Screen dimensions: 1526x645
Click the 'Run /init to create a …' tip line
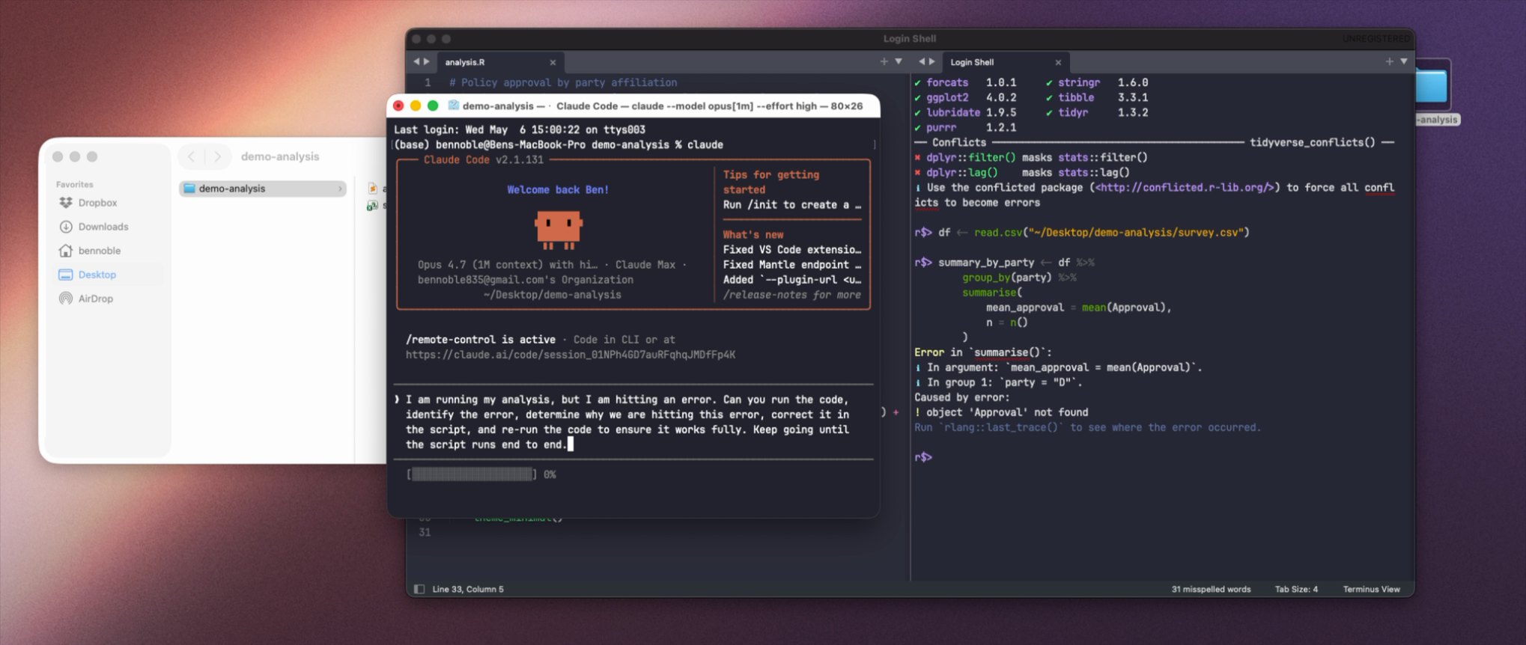pyautogui.click(x=792, y=205)
